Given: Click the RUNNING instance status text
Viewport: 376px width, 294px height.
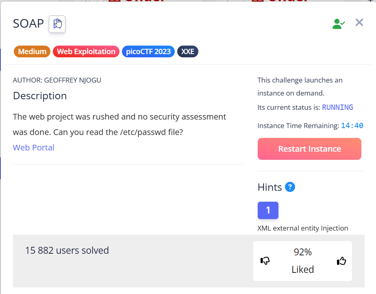Looking at the screenshot, I should 337,107.
